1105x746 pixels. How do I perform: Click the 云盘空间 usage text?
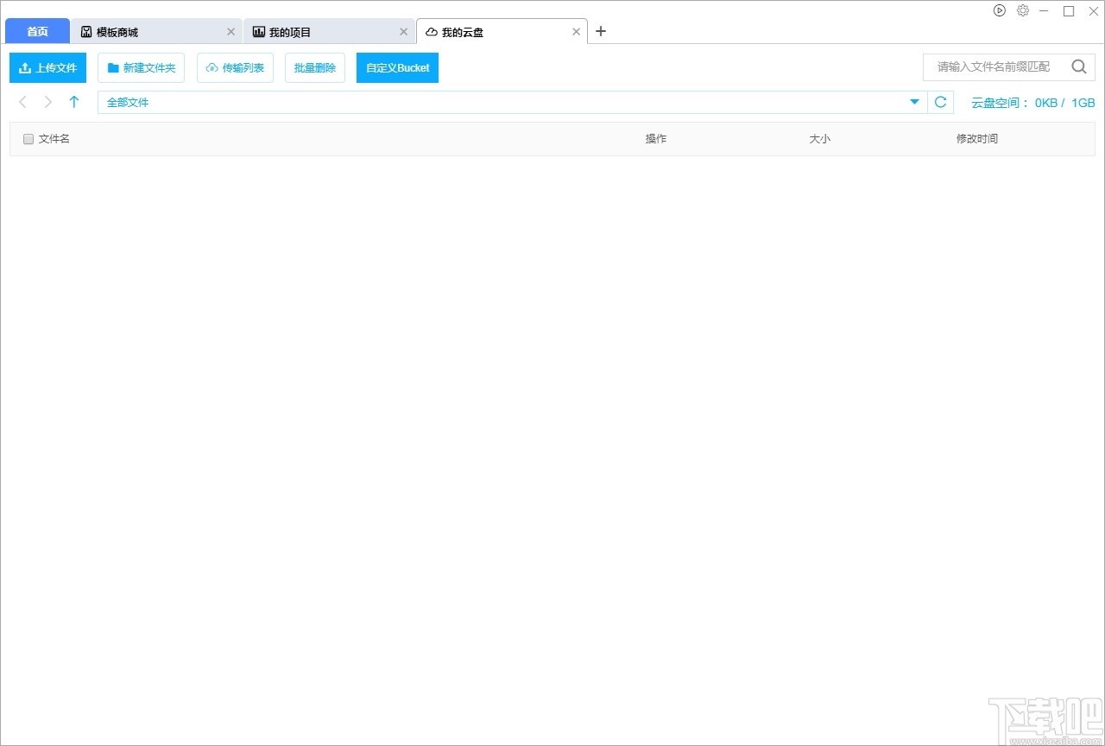click(1033, 103)
